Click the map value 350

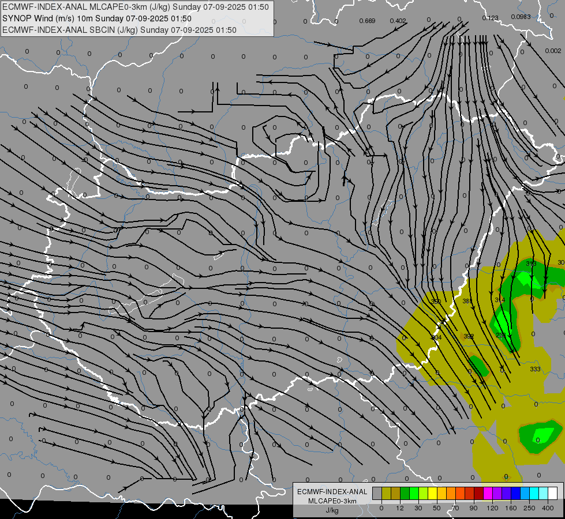436,302
